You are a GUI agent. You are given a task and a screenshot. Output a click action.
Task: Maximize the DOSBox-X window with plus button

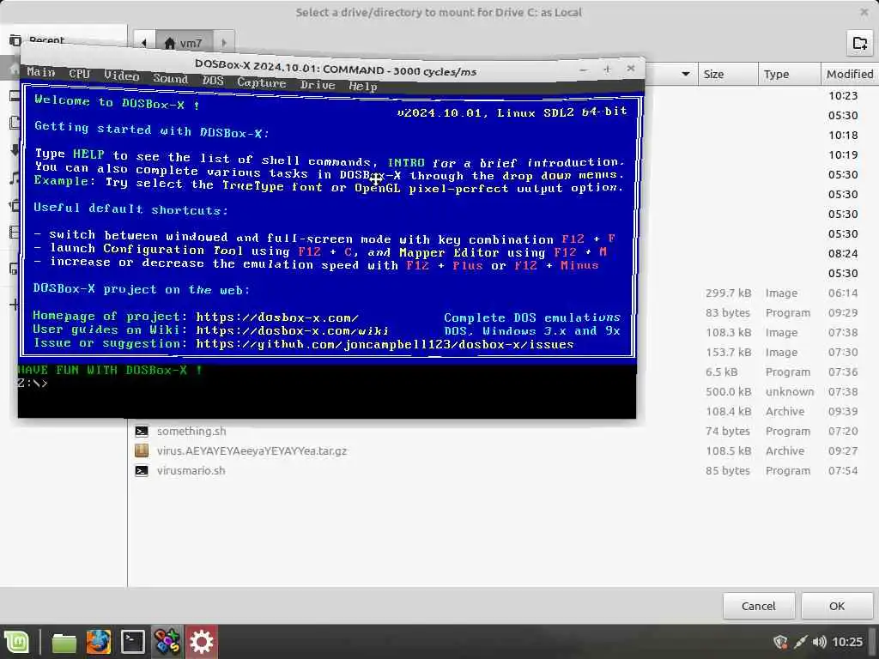[x=607, y=69]
